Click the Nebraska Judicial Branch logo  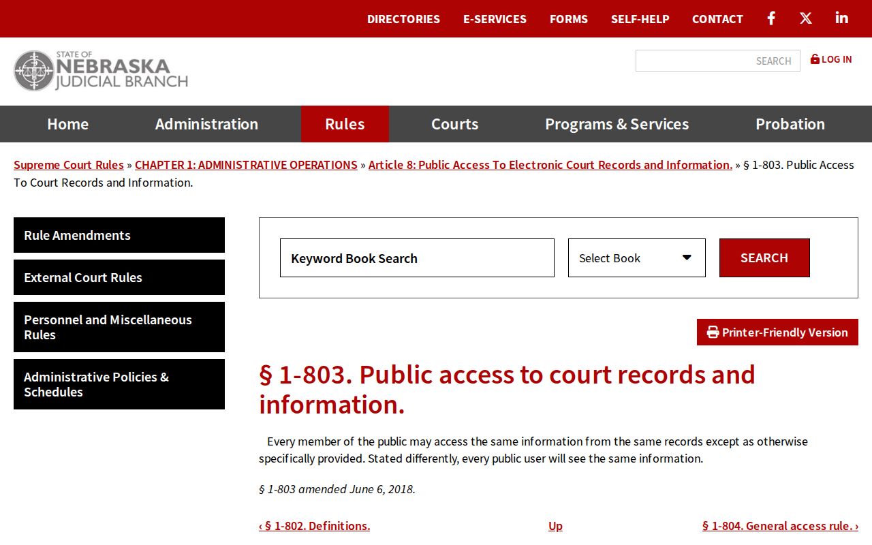point(101,71)
